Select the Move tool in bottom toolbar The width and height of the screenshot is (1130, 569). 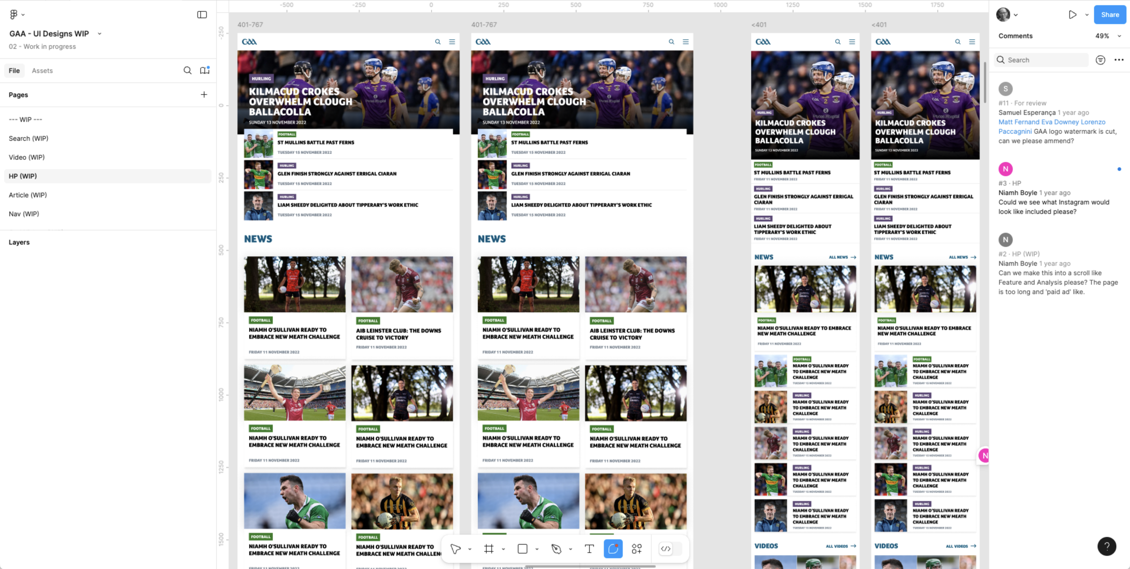(x=456, y=549)
